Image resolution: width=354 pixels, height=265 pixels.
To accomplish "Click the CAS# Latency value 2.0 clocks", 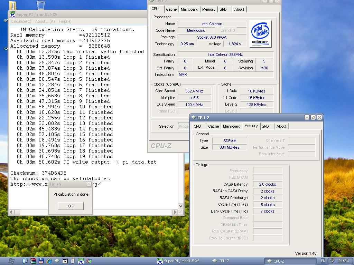I will (x=268, y=184).
